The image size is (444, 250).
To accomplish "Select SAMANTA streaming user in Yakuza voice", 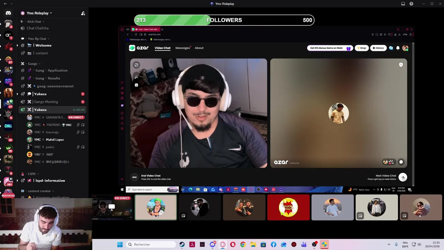I will 56,117.
